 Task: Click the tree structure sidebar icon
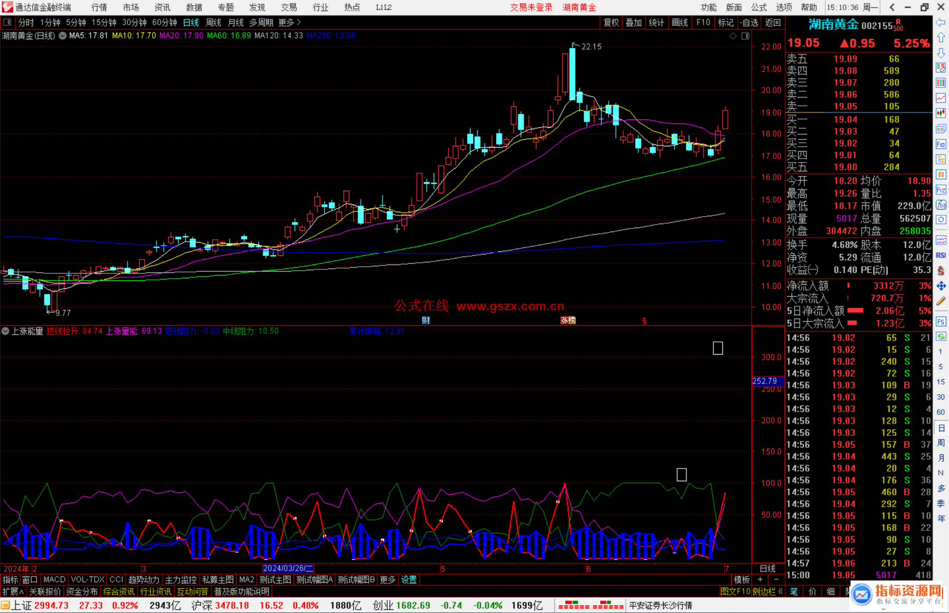click(x=941, y=159)
